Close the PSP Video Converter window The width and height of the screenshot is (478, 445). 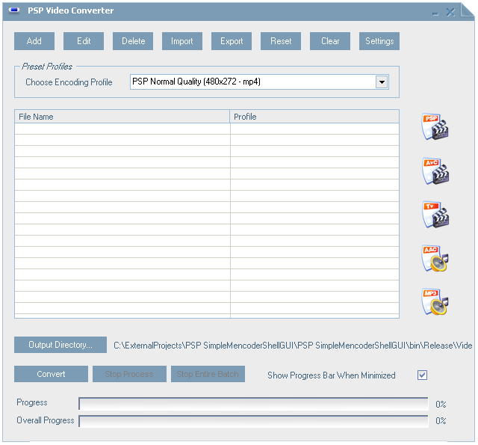coord(450,12)
